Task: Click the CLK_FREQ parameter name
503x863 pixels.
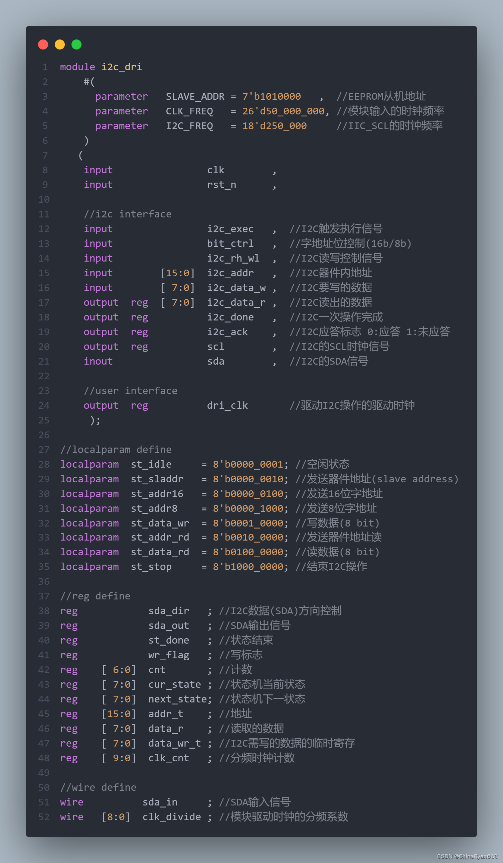Action: 189,111
